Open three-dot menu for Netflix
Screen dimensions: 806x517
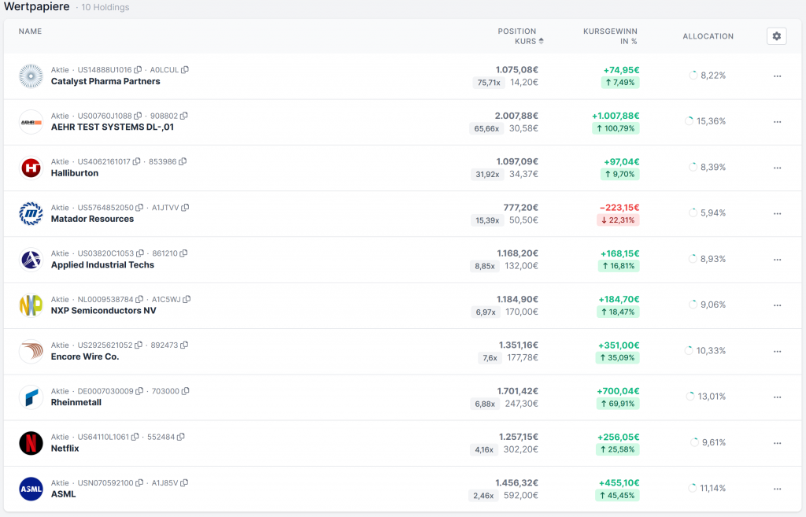[x=777, y=443]
